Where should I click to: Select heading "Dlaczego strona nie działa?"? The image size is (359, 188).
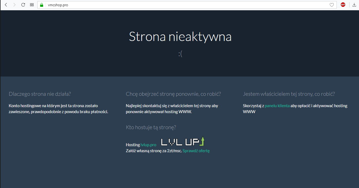point(40,94)
